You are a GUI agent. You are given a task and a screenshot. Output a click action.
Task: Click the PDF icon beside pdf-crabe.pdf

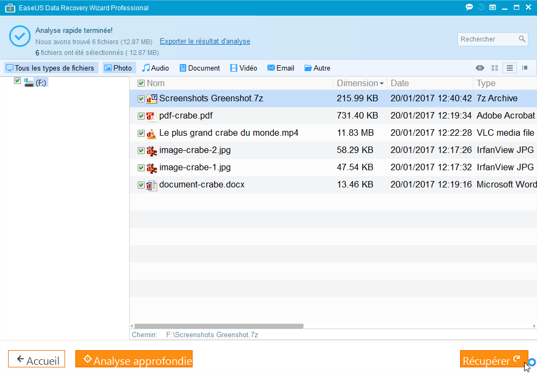tap(151, 116)
